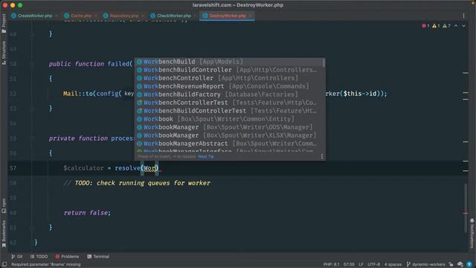Image resolution: width=476 pixels, height=268 pixels.
Task: Open the search everywhere status bar icon
Action: tap(460, 264)
